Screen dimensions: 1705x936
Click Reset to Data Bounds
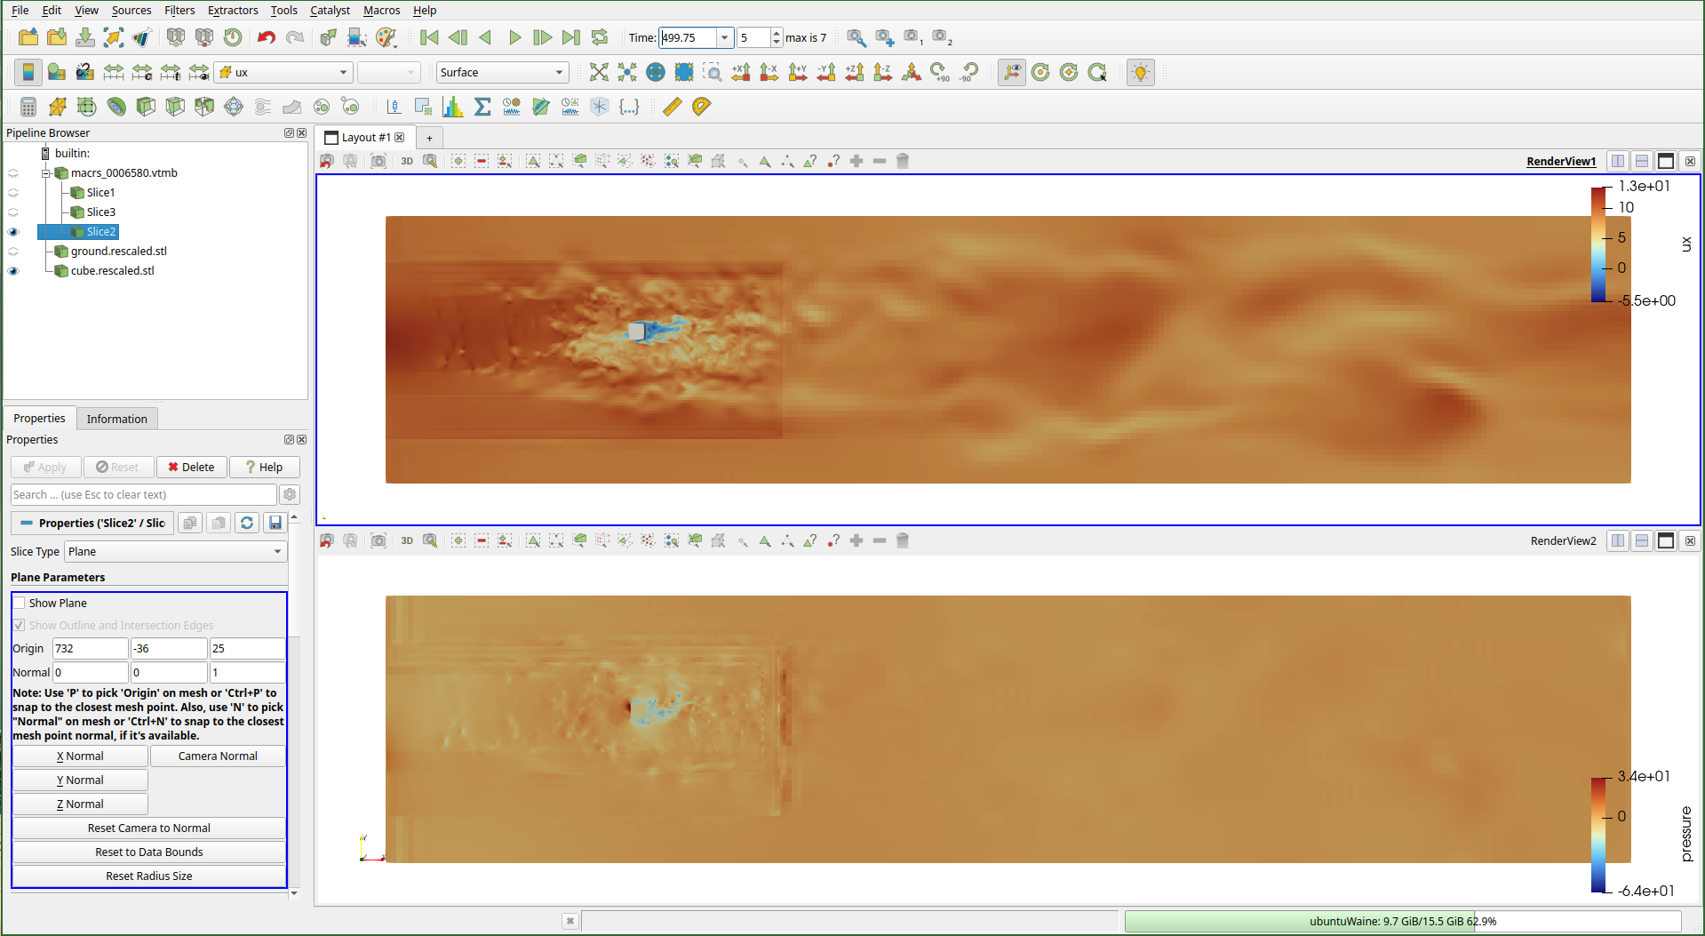pos(148,852)
